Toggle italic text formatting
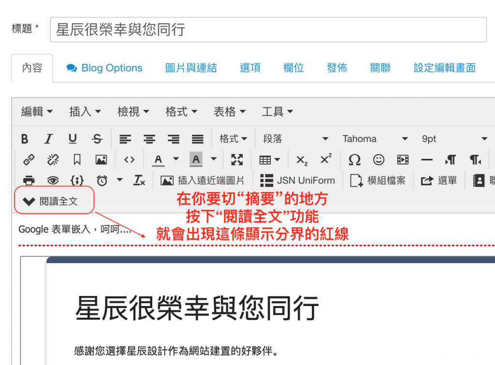This screenshot has width=495, height=365. coord(48,139)
